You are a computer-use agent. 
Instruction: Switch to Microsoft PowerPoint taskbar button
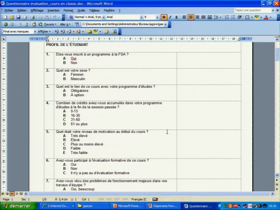(128, 206)
